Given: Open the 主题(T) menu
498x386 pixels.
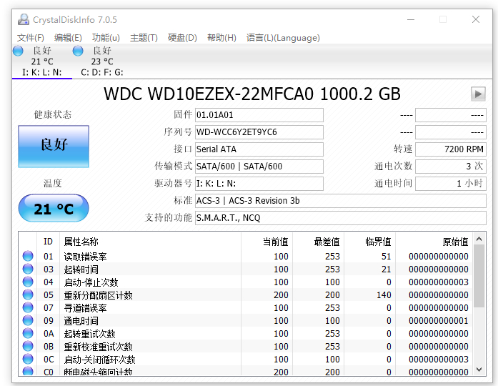Looking at the screenshot, I should [144, 38].
